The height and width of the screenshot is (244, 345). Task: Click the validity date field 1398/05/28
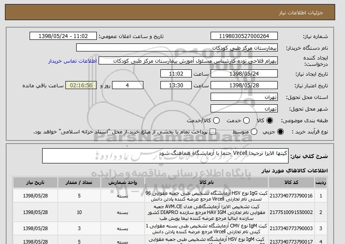pos(244,86)
